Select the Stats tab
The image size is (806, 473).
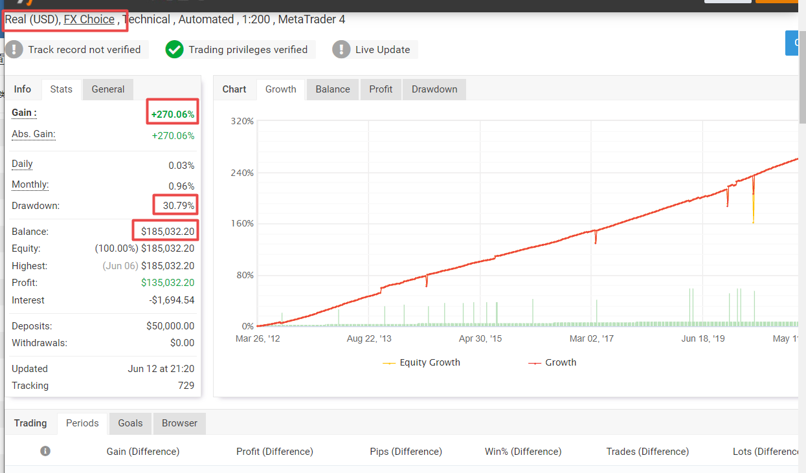point(62,89)
